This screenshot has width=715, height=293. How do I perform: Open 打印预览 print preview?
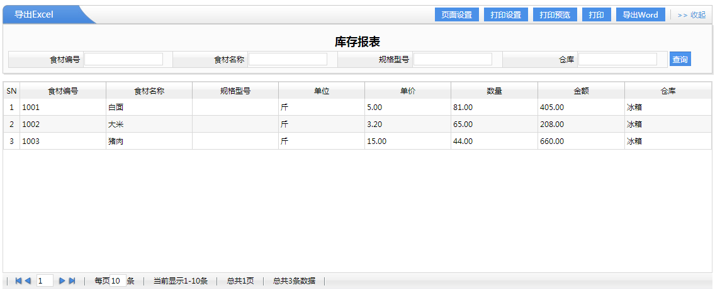[555, 15]
